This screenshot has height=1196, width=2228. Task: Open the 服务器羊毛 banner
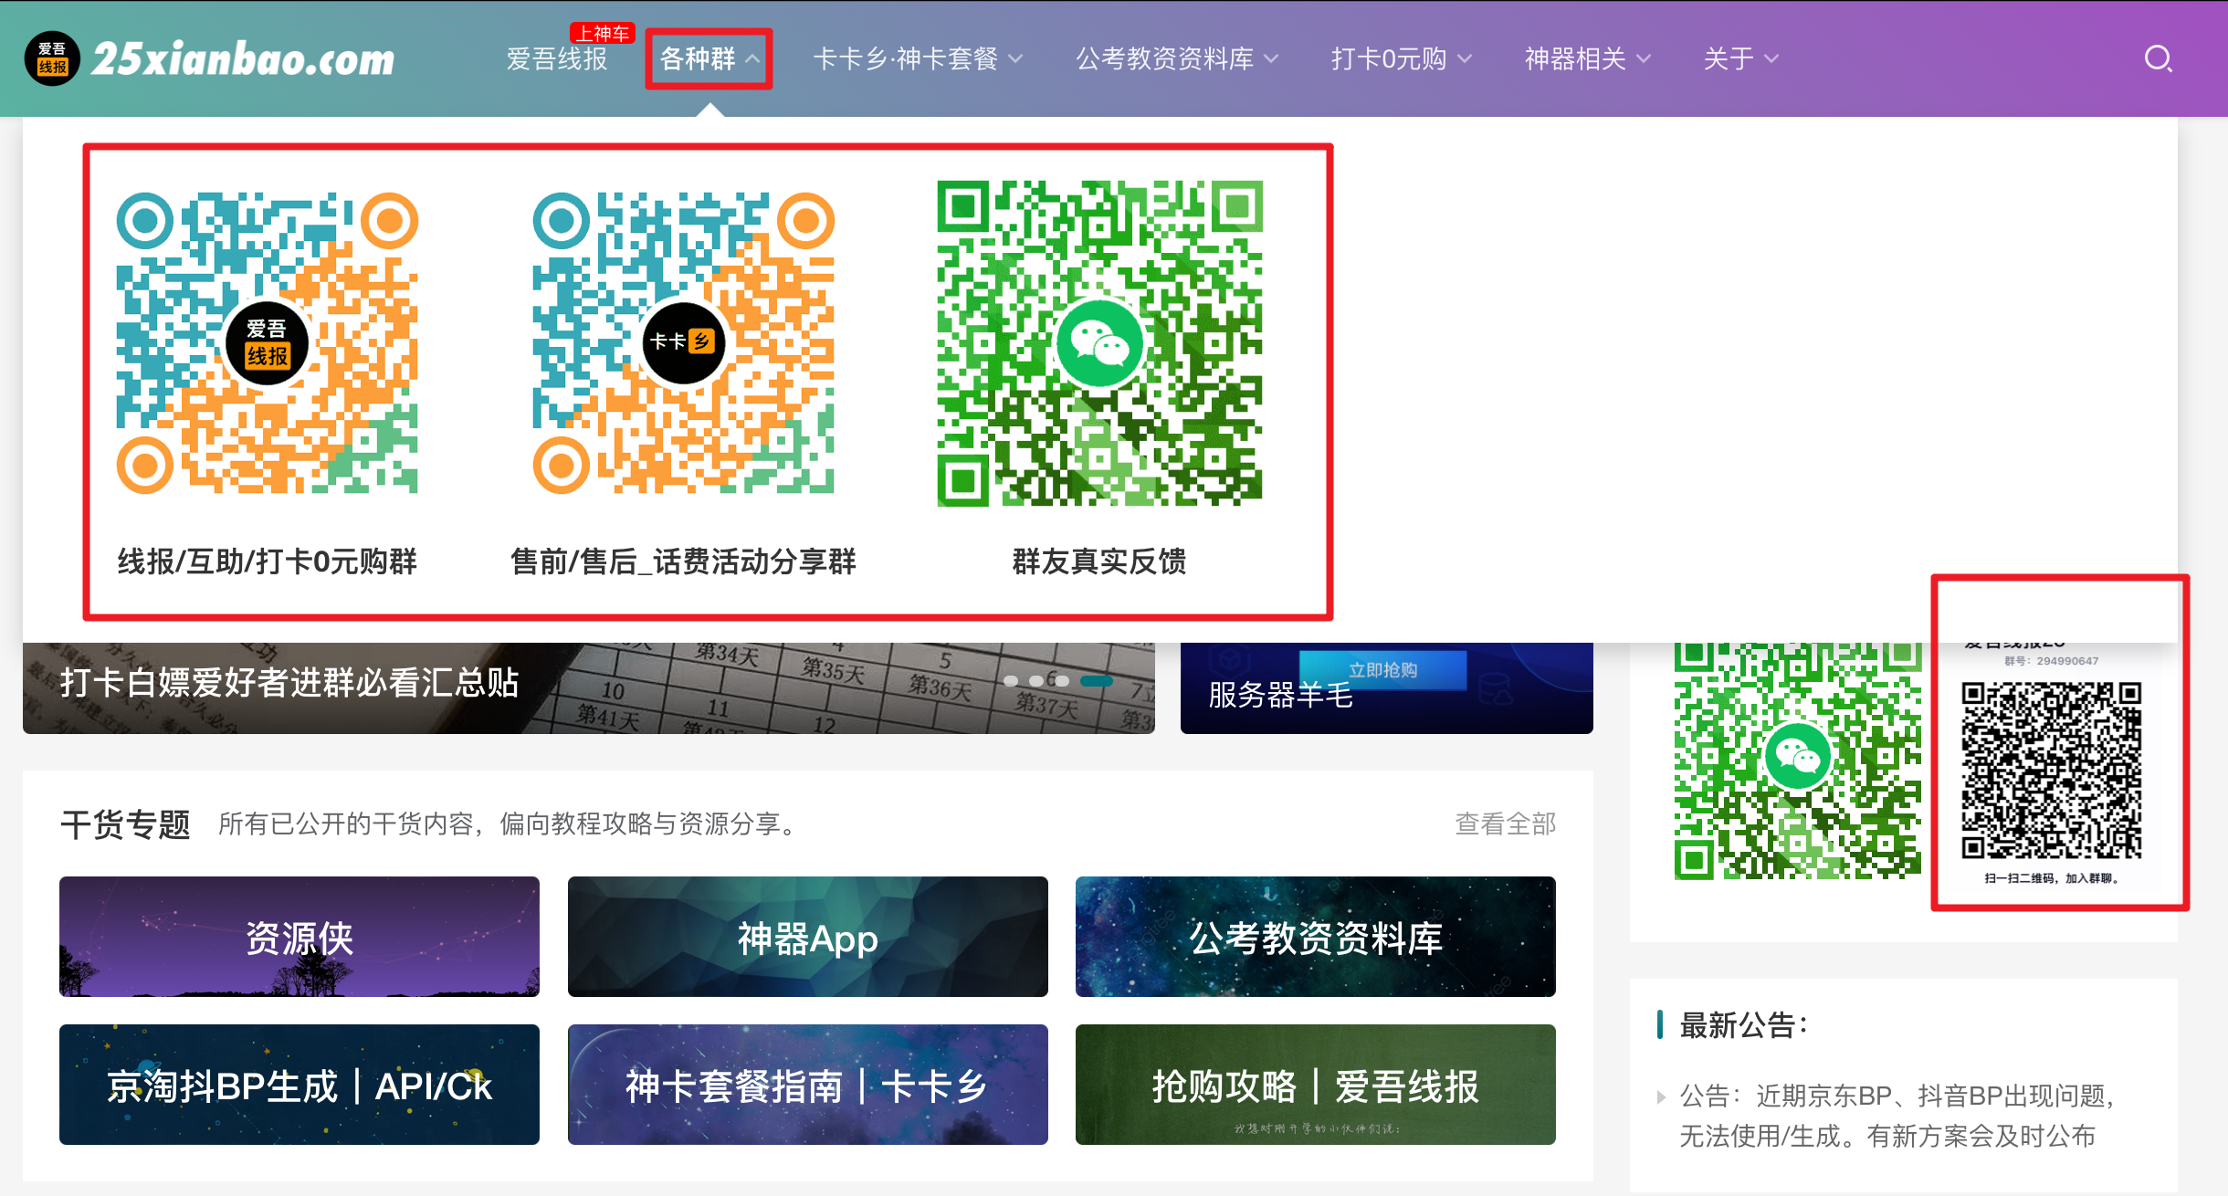click(x=1386, y=687)
